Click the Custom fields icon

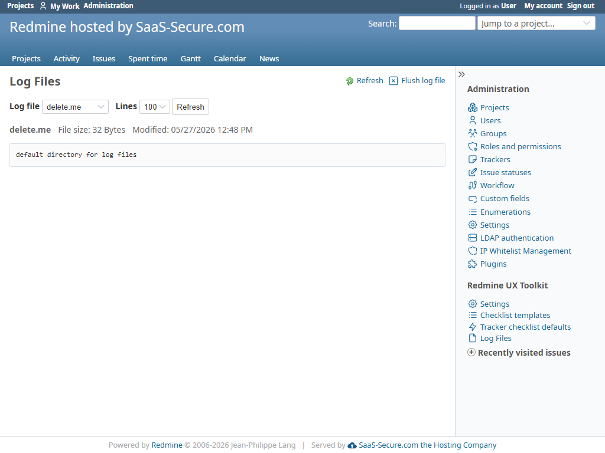click(472, 199)
